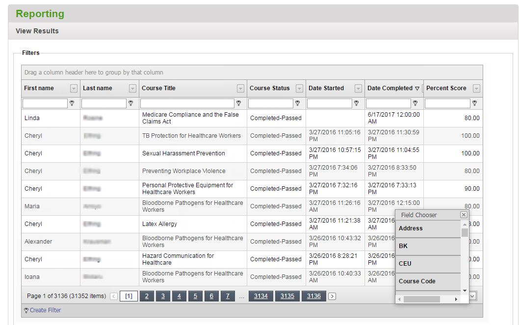Click the Field Chooser vertical scrollbar

click(x=465, y=233)
